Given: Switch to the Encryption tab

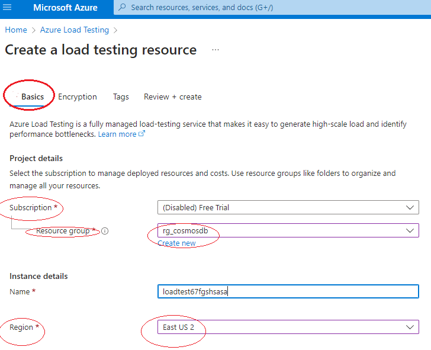Looking at the screenshot, I should 78,97.
